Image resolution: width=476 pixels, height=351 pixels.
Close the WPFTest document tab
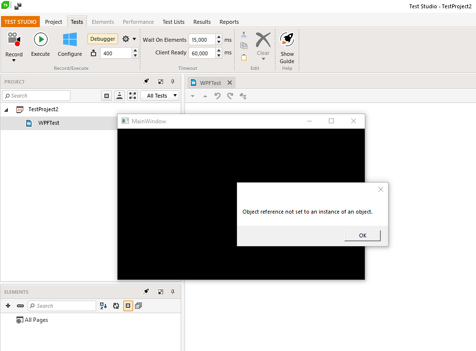[230, 83]
